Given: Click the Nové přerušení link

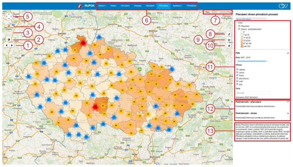Looking at the screenshot, I should click(243, 19).
